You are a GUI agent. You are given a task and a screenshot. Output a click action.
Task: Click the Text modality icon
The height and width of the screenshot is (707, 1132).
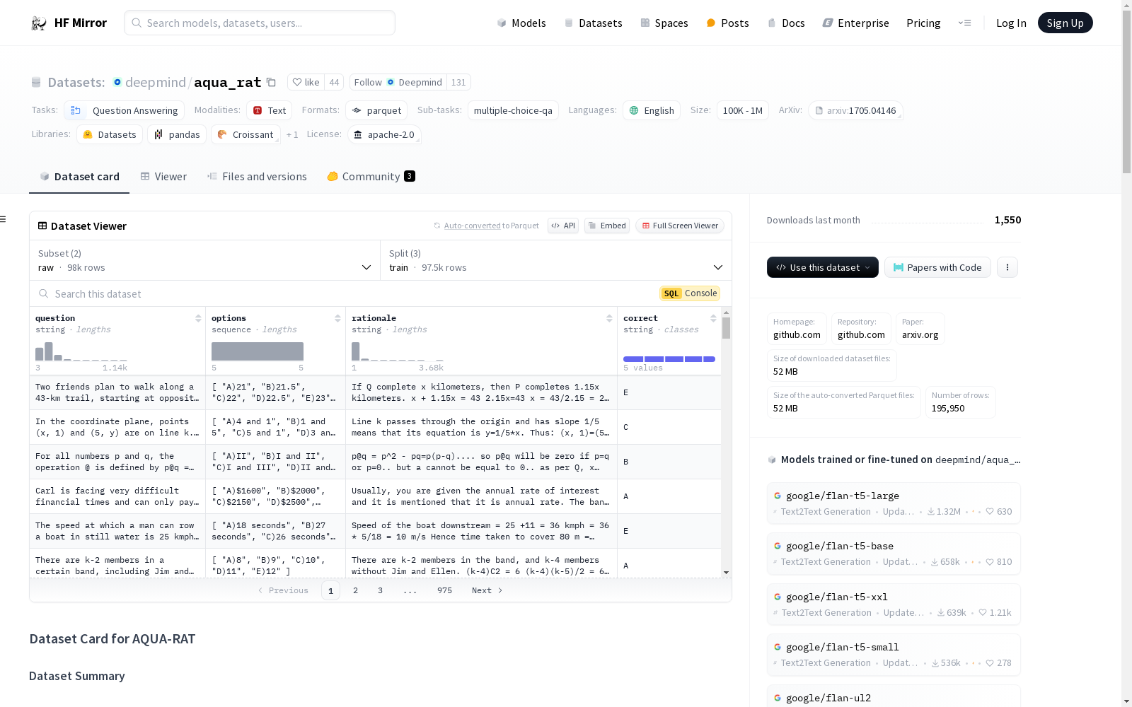pos(258,110)
